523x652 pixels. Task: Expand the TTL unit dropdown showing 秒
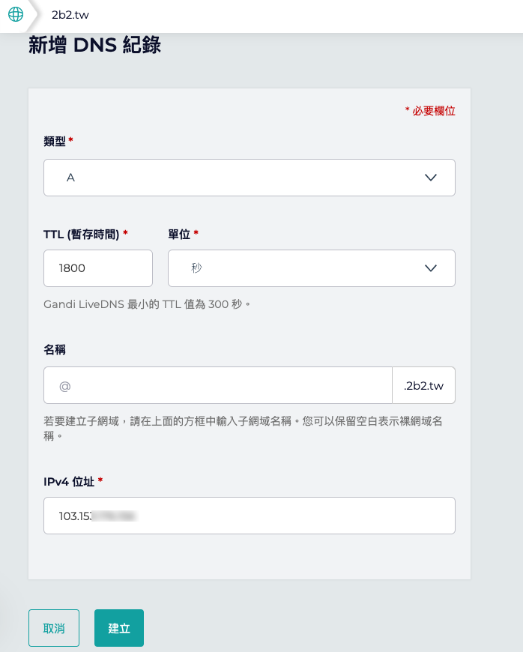point(312,268)
